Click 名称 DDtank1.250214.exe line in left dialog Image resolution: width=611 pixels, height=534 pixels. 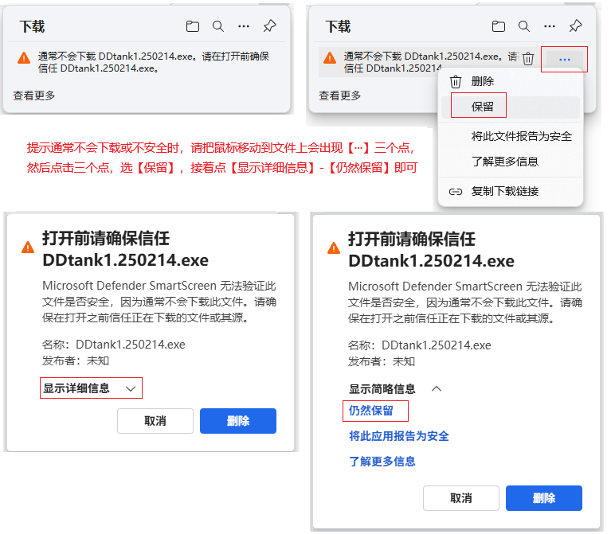tap(114, 345)
